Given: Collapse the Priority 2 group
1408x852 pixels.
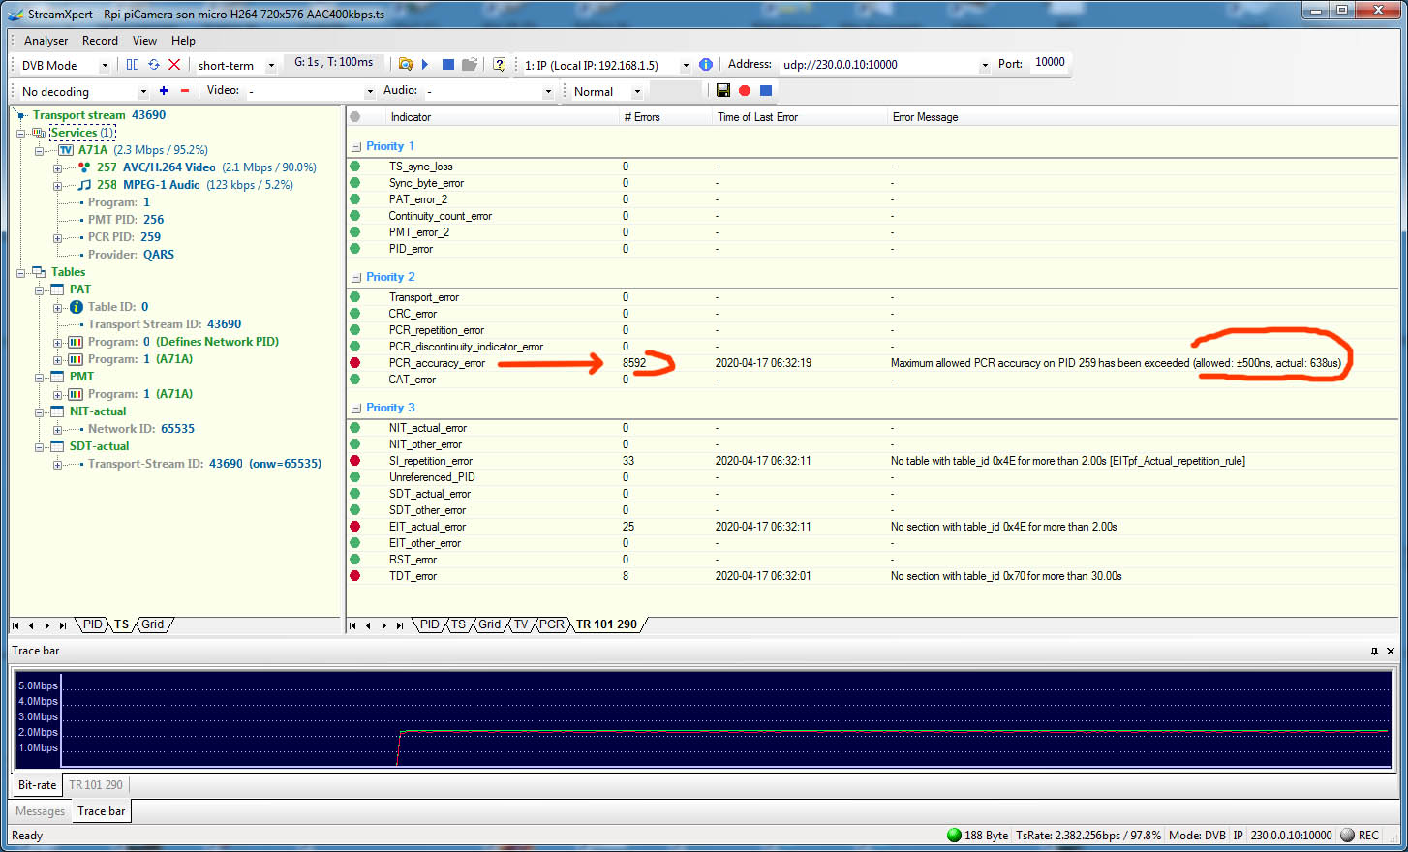Looking at the screenshot, I should coord(356,278).
